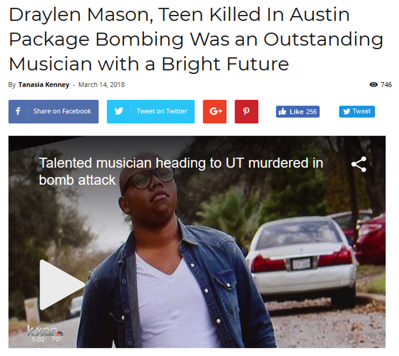Share via the Google Plus icon
The height and width of the screenshot is (356, 399).
(x=215, y=112)
